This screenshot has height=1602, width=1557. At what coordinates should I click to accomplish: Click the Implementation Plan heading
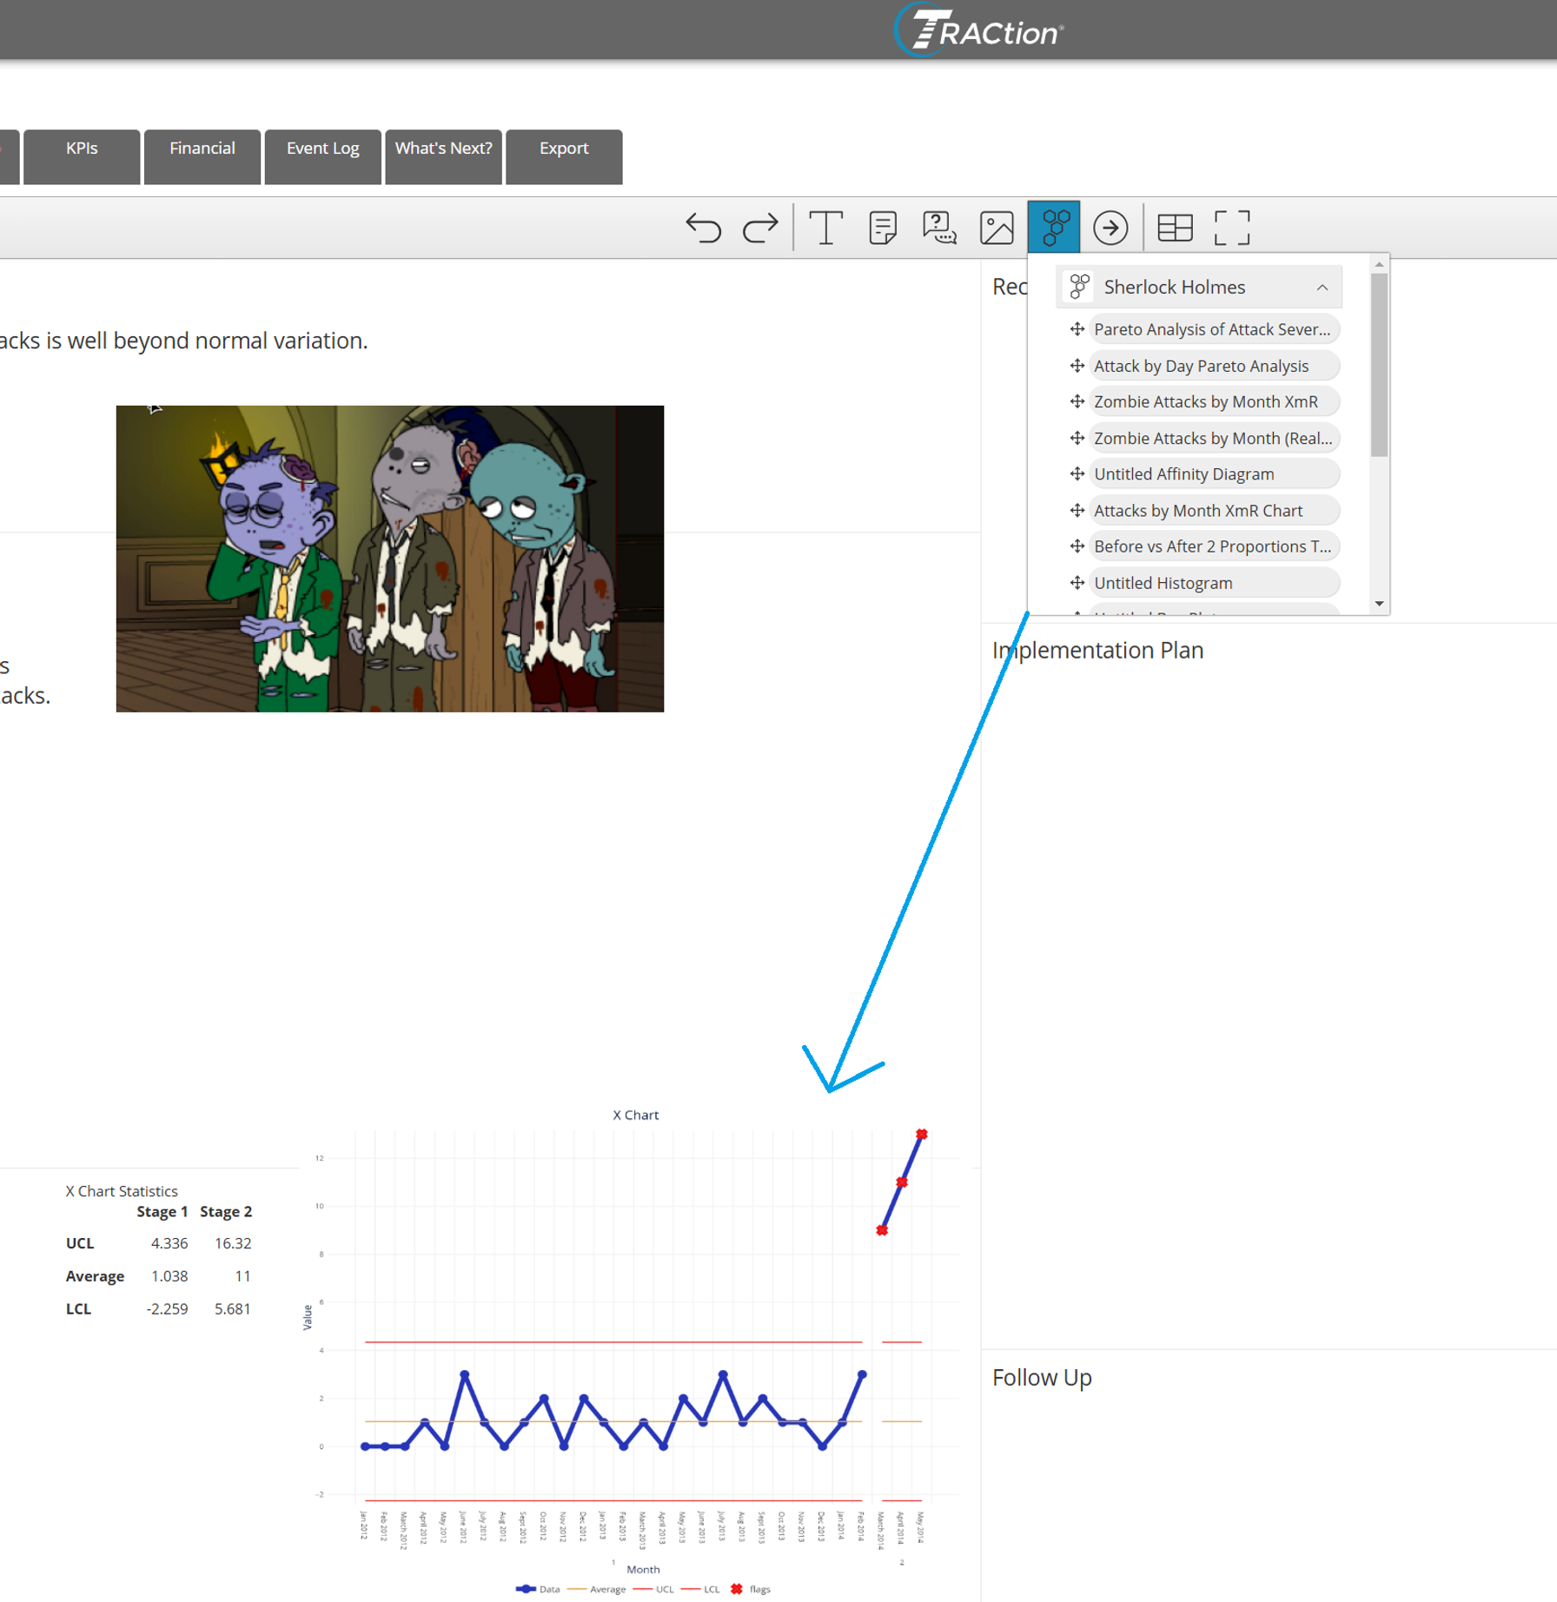pos(1097,650)
